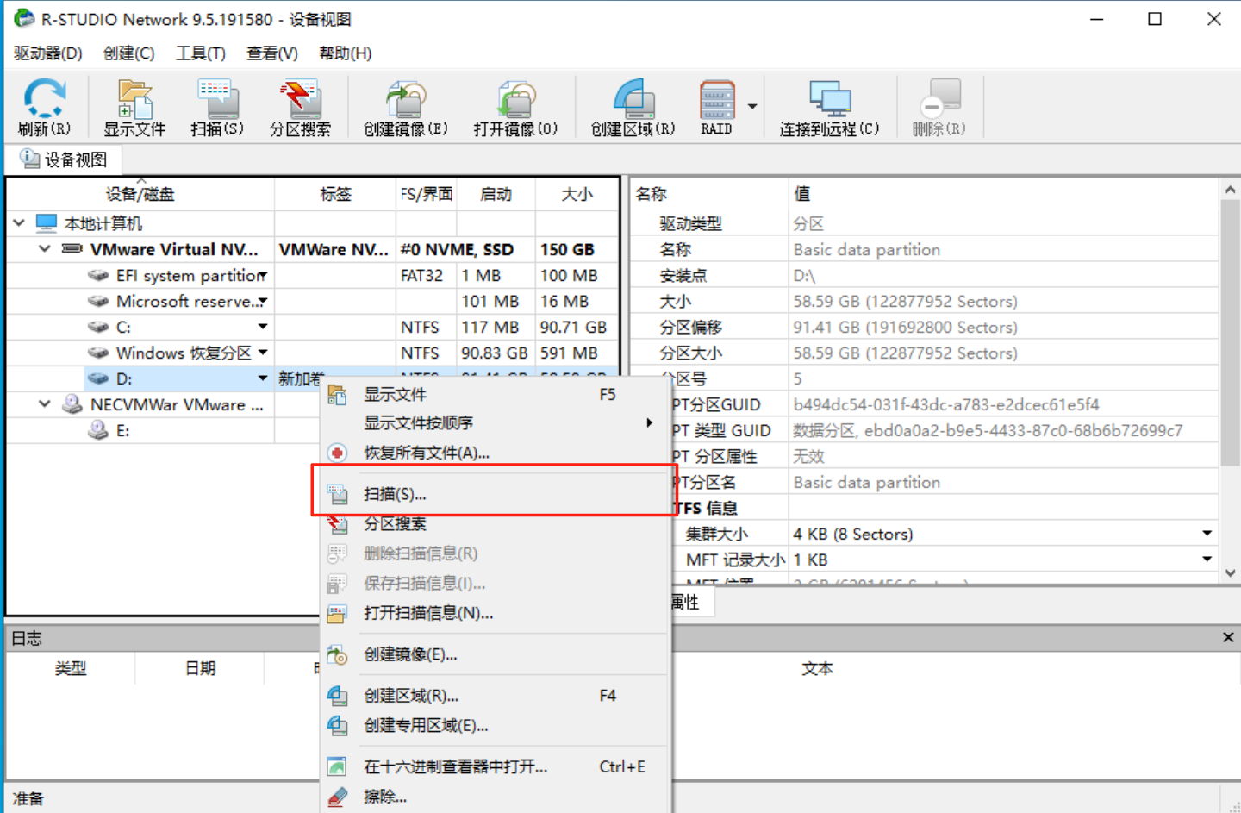Select the E: drive in the device tree
This screenshot has width=1241, height=813.
pyautogui.click(x=122, y=430)
